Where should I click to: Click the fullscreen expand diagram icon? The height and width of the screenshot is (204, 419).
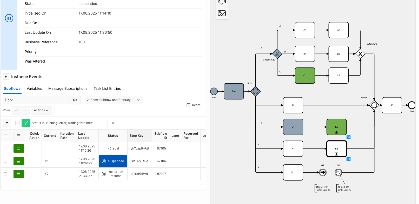click(x=222, y=2)
